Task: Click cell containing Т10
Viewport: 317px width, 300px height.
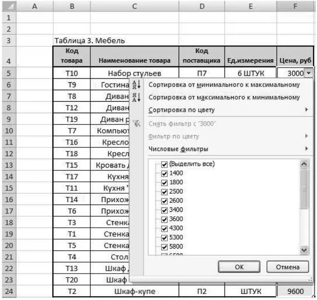Action: pos(72,73)
